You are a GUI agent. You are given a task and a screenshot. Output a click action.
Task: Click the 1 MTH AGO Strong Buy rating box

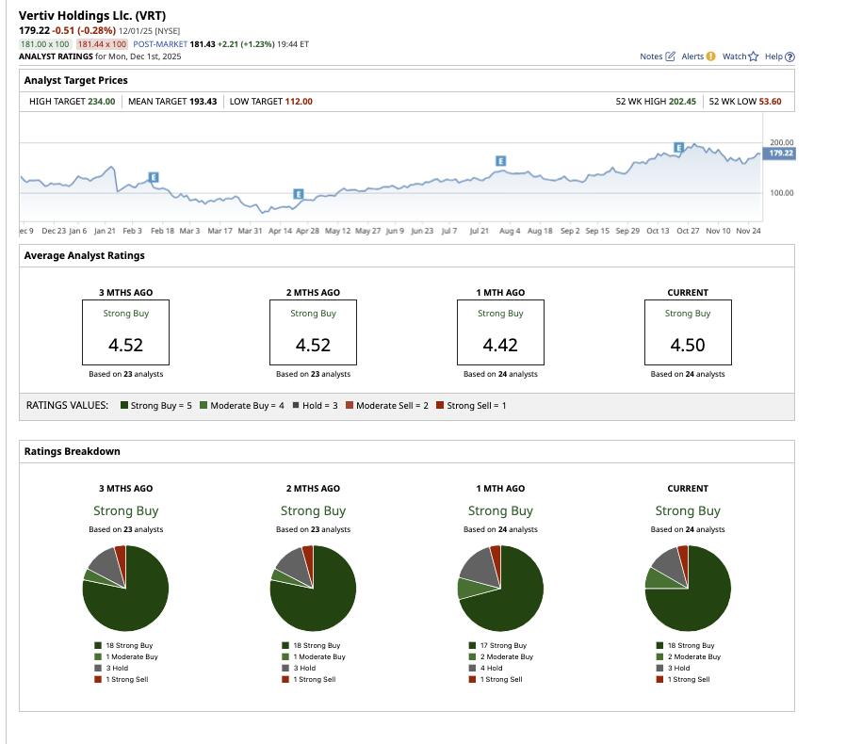point(498,331)
